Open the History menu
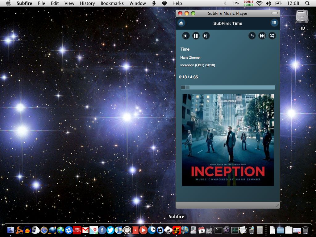 pyautogui.click(x=87, y=3)
